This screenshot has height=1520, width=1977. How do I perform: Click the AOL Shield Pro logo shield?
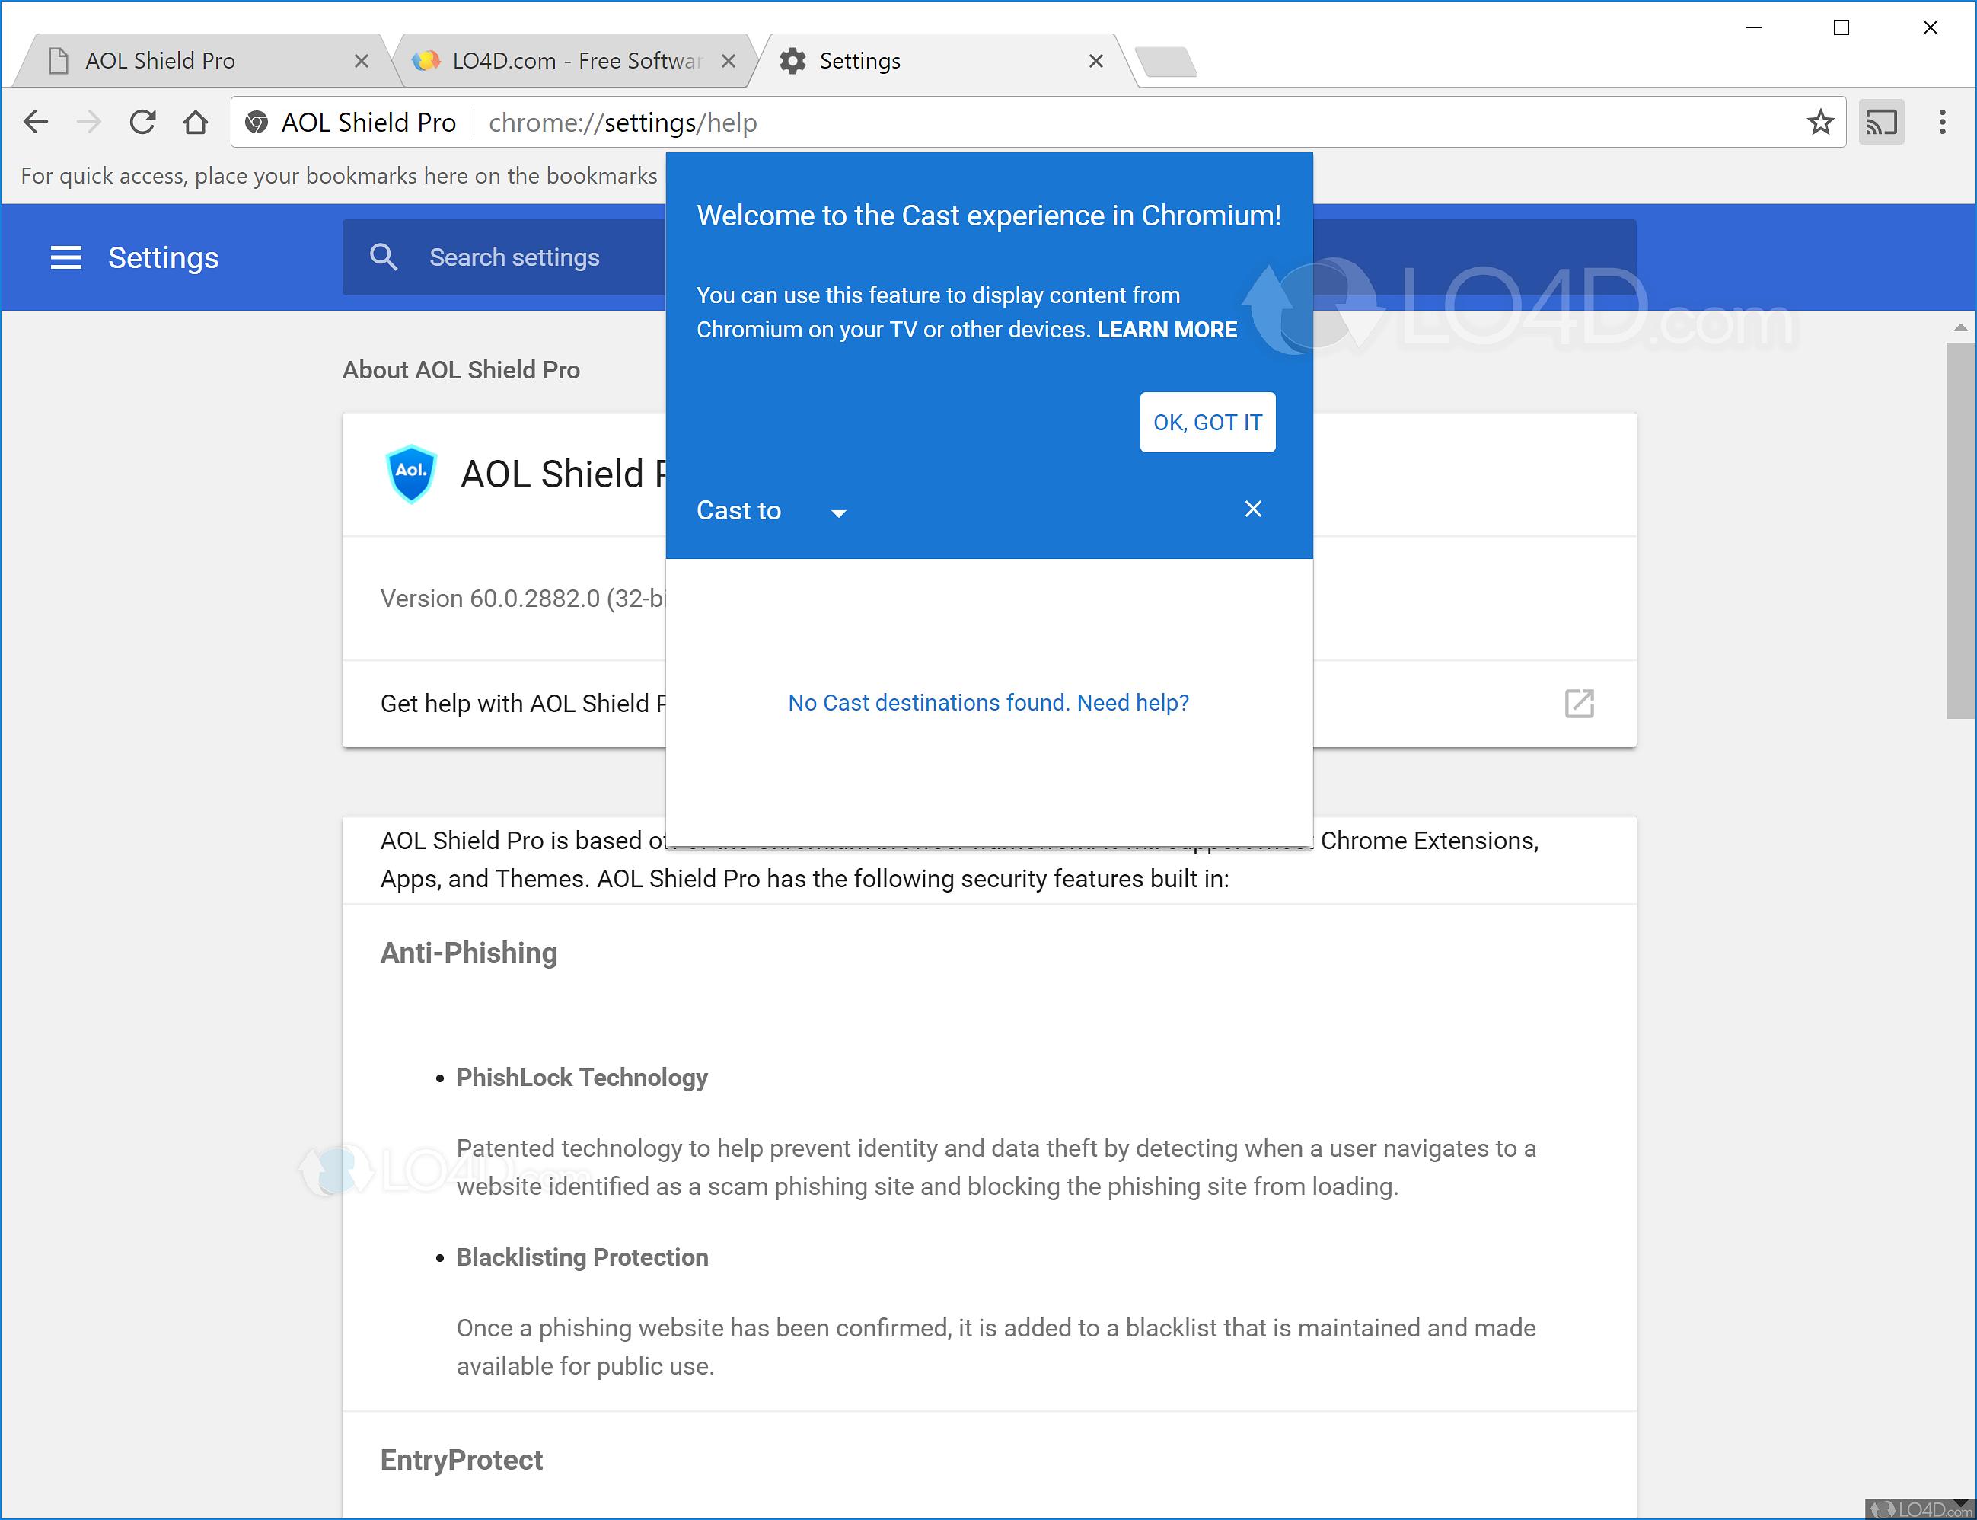pos(412,473)
